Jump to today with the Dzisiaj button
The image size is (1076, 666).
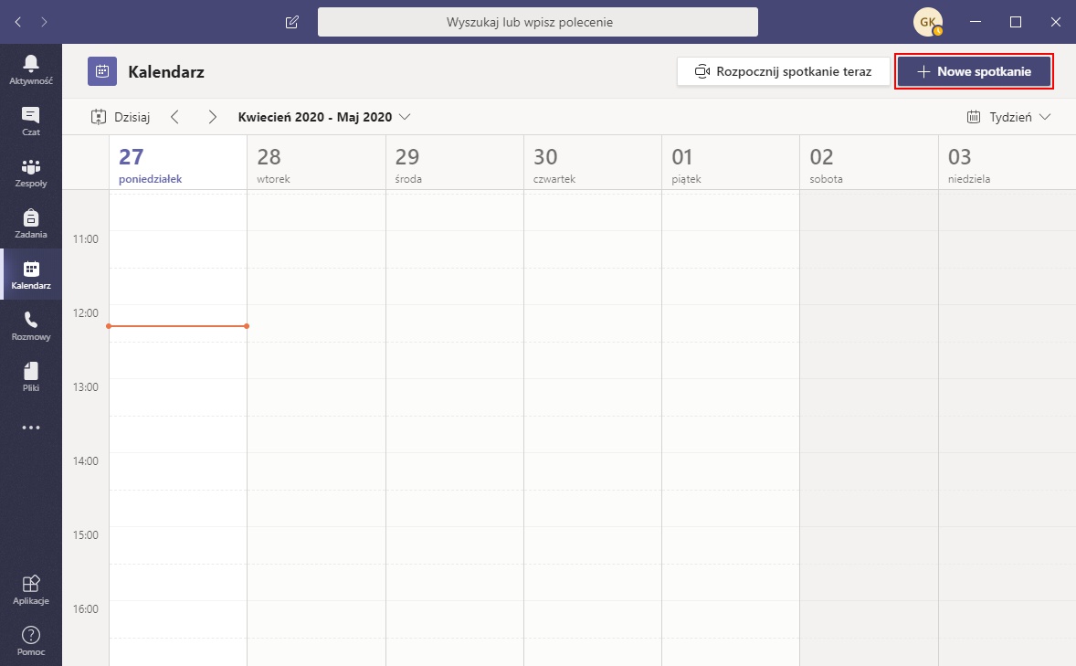[x=121, y=117]
